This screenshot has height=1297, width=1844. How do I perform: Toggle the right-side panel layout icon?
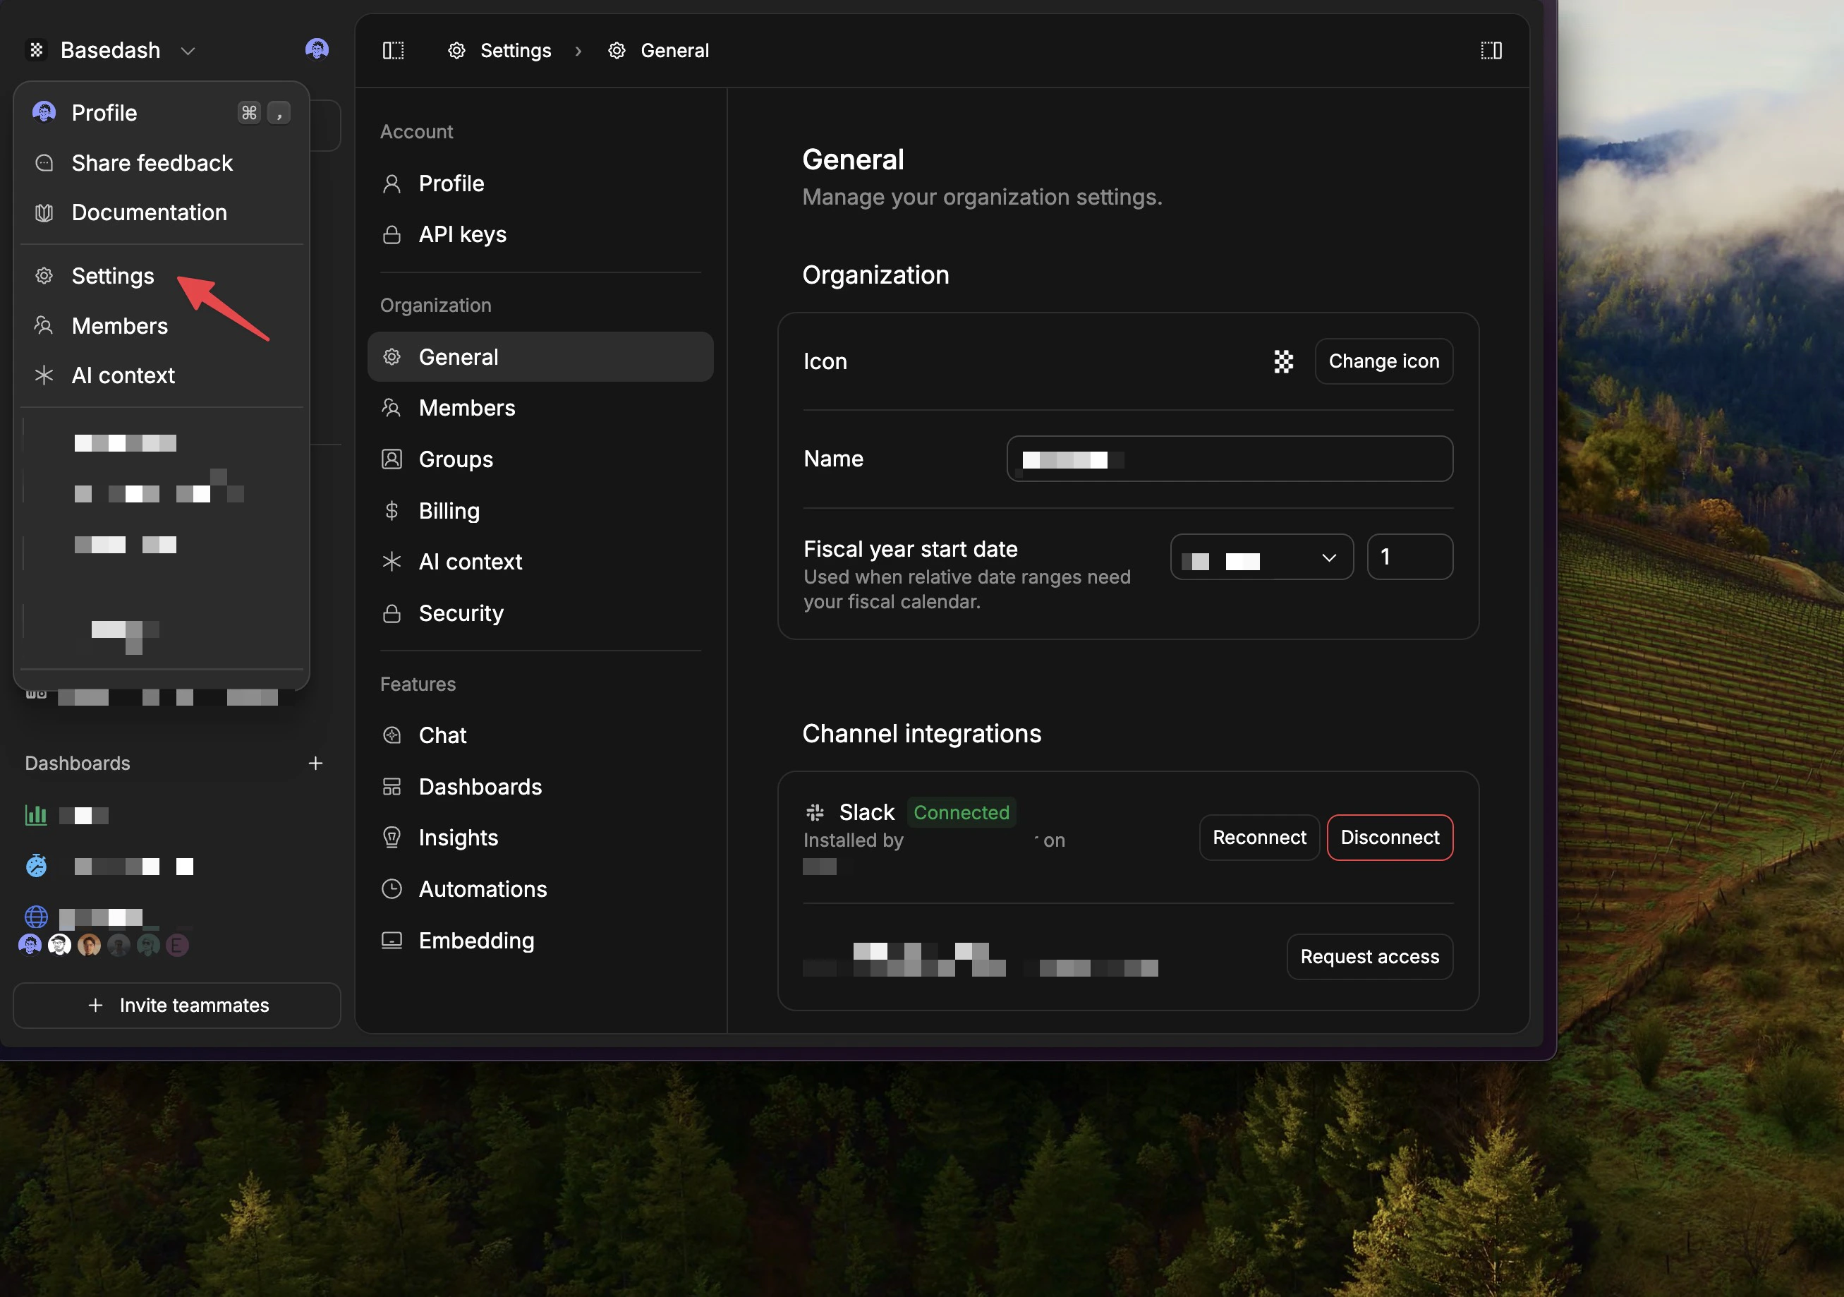[1491, 50]
